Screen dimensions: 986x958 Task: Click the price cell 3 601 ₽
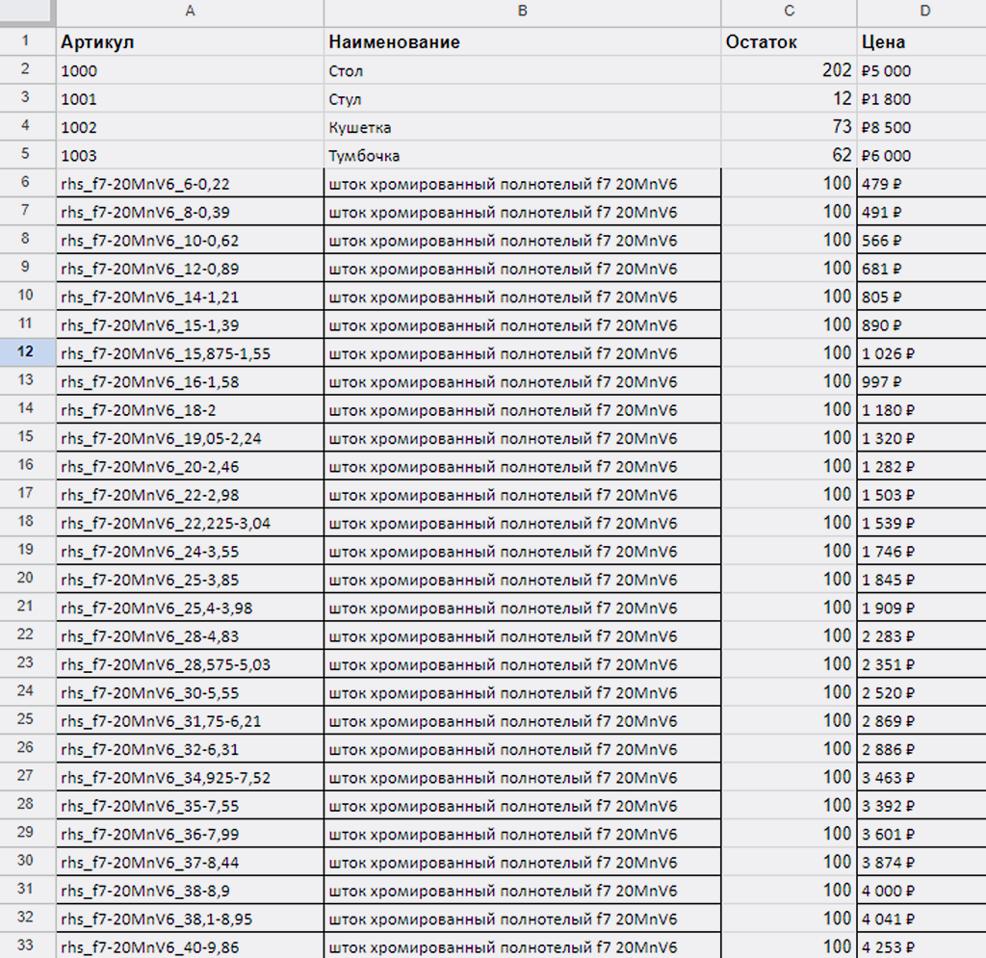(x=921, y=834)
